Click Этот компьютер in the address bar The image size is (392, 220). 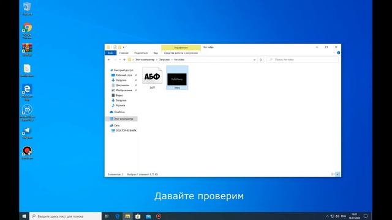(x=145, y=60)
